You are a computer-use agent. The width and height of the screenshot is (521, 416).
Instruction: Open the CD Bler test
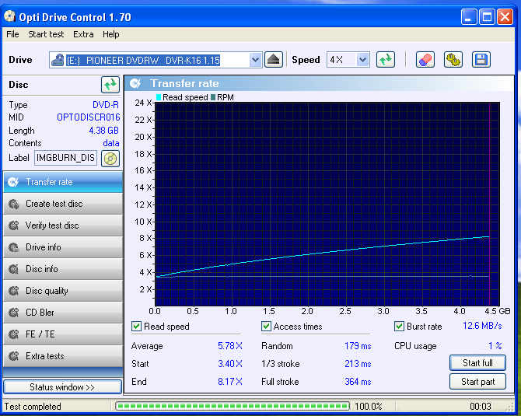pos(63,313)
